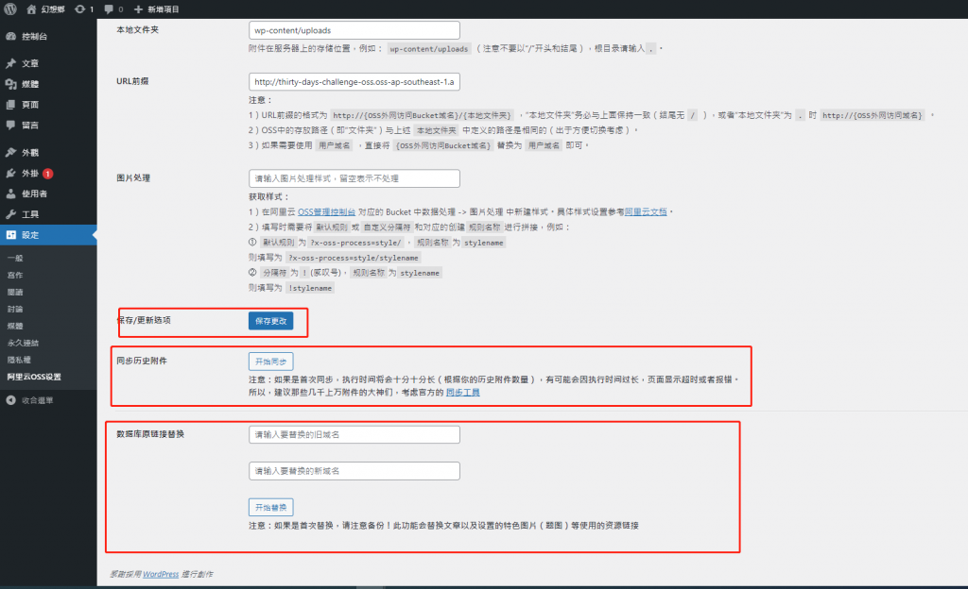Open the 留言 comments menu
Viewport: 968px width, 589px height.
point(48,126)
